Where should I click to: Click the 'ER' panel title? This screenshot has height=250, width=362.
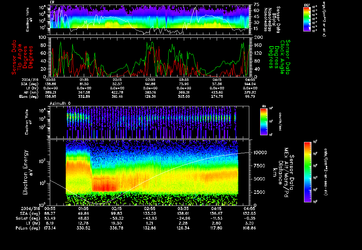52,2
